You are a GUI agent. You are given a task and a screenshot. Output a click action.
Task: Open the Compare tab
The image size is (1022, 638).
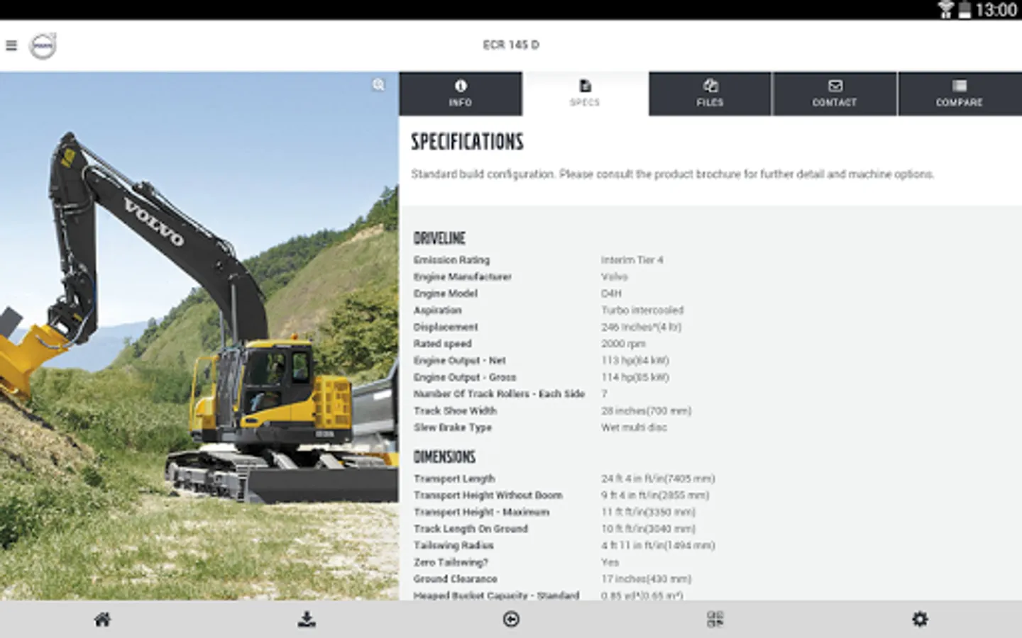pyautogui.click(x=960, y=94)
